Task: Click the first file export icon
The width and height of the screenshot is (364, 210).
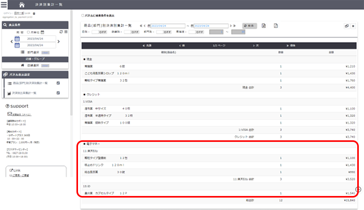Action: pyautogui.click(x=264, y=25)
